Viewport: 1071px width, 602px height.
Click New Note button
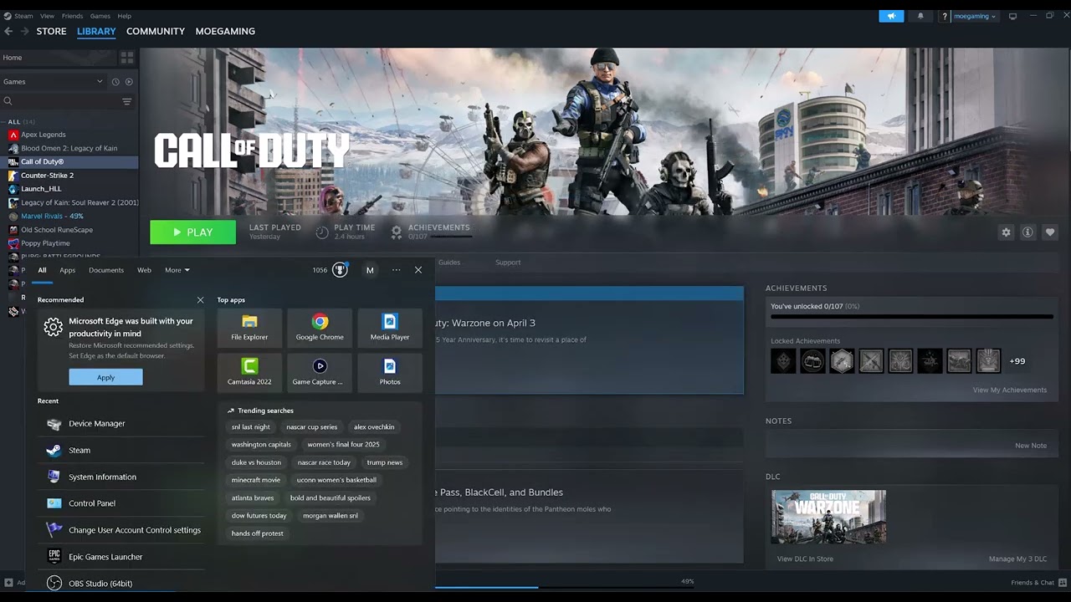pos(1031,446)
